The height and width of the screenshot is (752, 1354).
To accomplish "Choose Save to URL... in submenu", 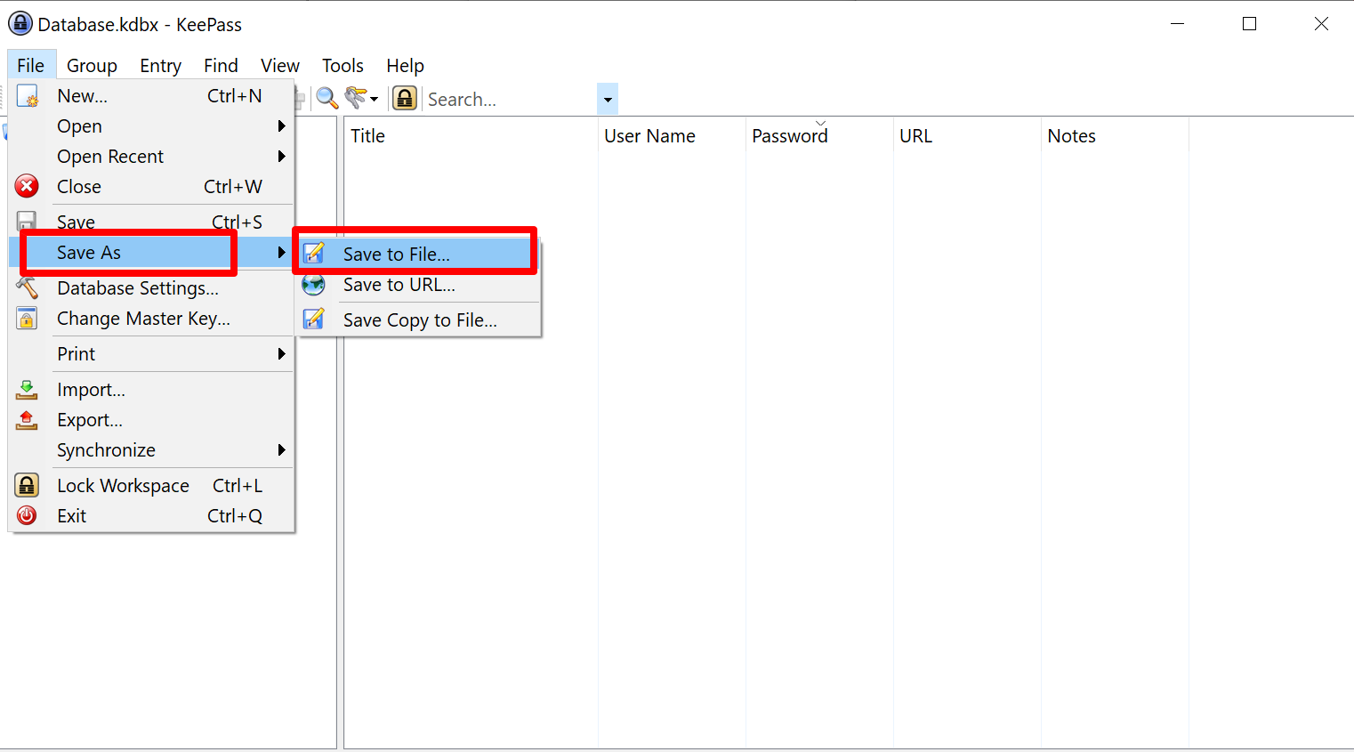I will pos(418,285).
